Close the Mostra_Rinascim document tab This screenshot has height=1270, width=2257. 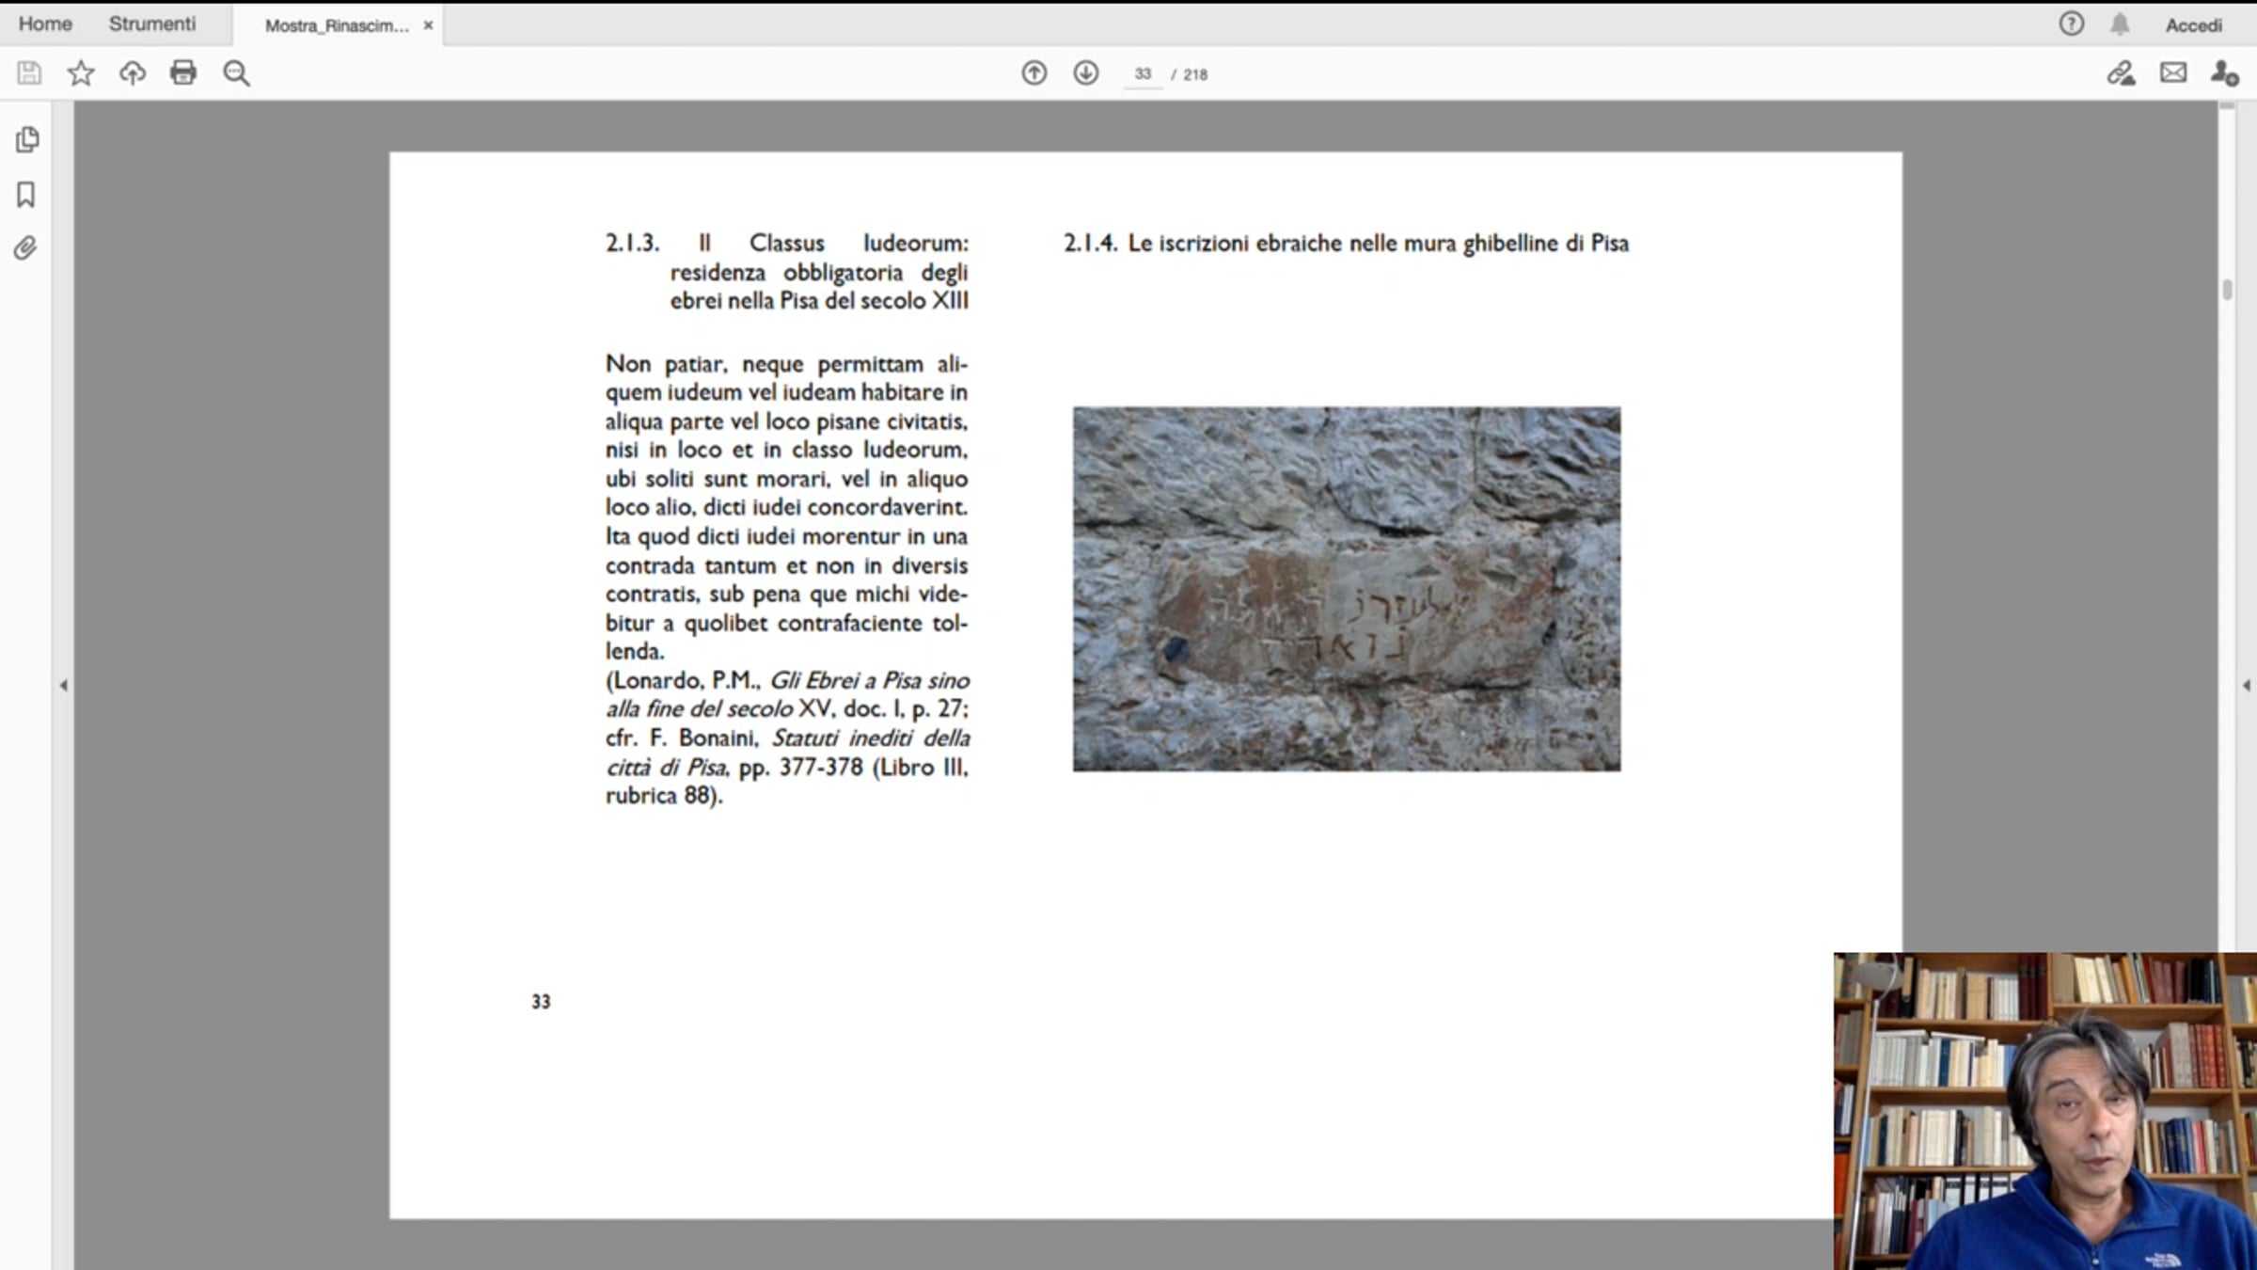428,25
